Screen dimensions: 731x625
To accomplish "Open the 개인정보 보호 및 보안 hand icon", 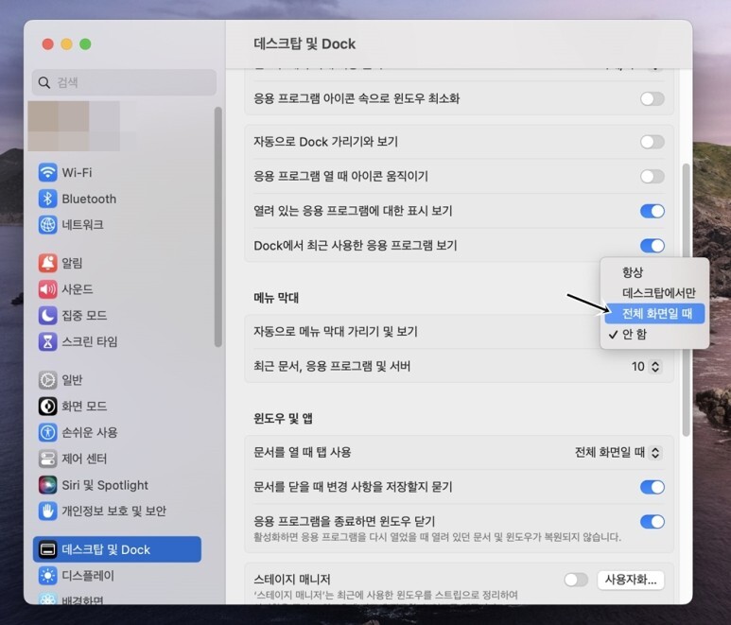I will 47,512.
